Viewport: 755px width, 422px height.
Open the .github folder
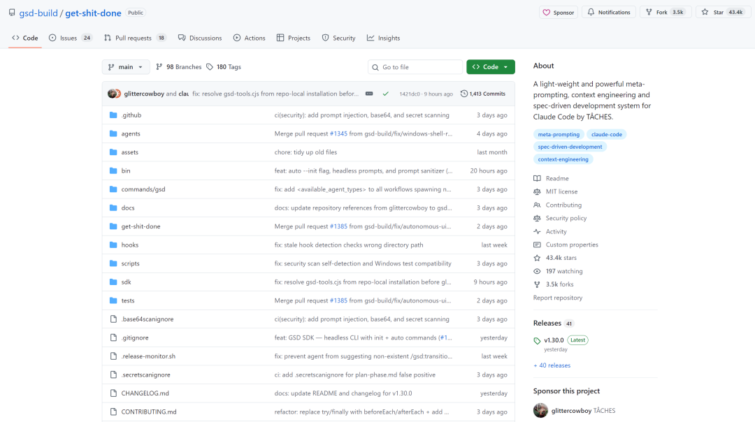point(131,115)
